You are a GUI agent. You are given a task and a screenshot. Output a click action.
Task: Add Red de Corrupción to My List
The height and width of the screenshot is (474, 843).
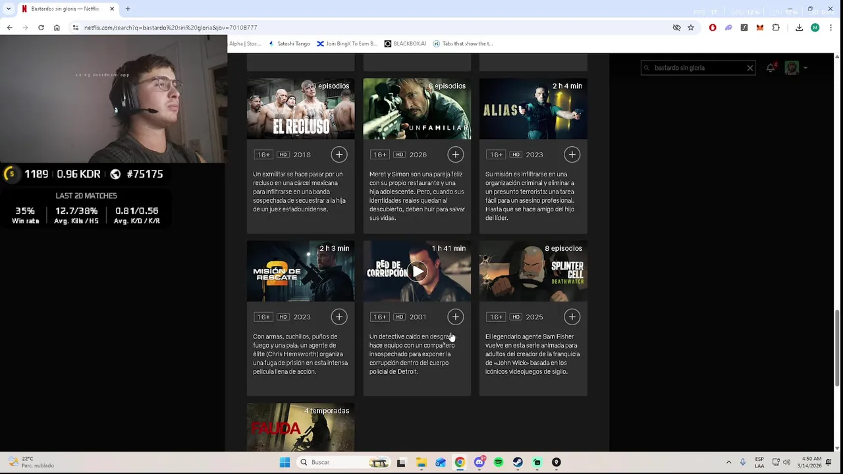456,317
